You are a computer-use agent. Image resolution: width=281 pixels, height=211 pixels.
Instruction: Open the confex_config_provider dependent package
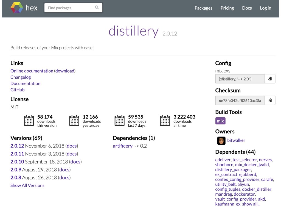click(237, 179)
